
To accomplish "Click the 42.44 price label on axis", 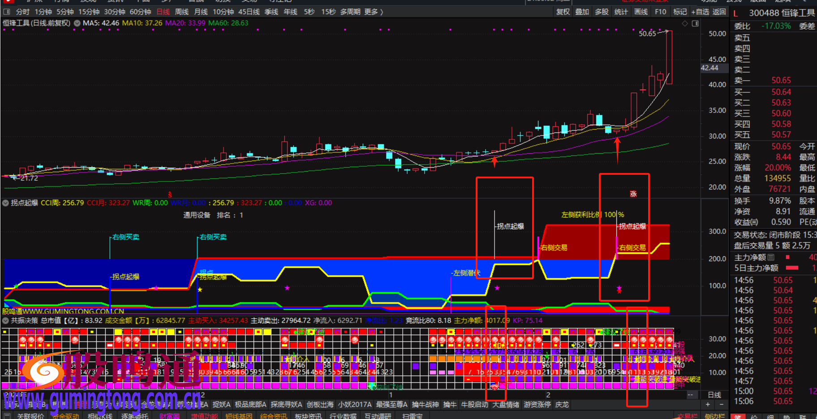I will point(709,68).
